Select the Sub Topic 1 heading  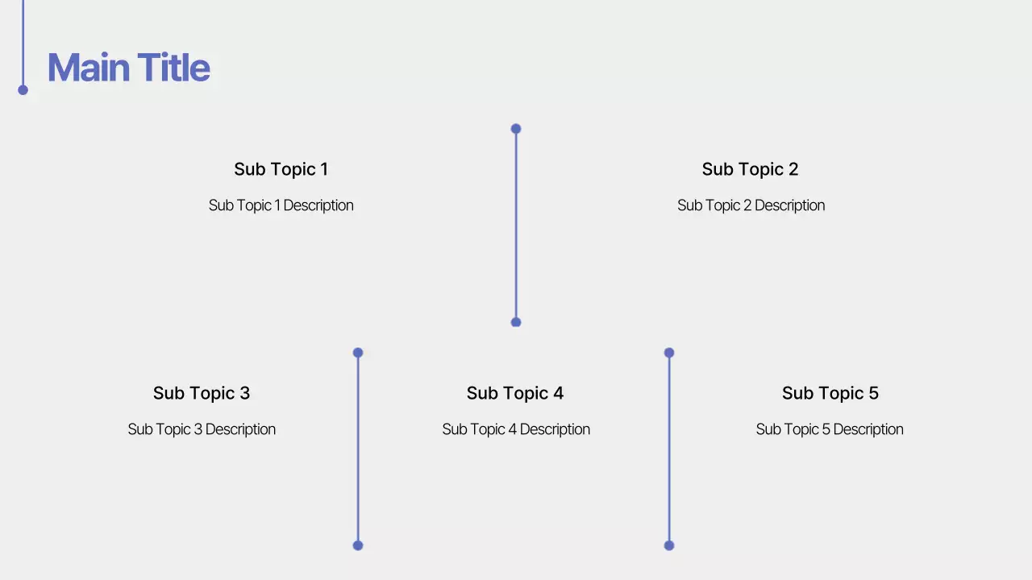tap(281, 169)
